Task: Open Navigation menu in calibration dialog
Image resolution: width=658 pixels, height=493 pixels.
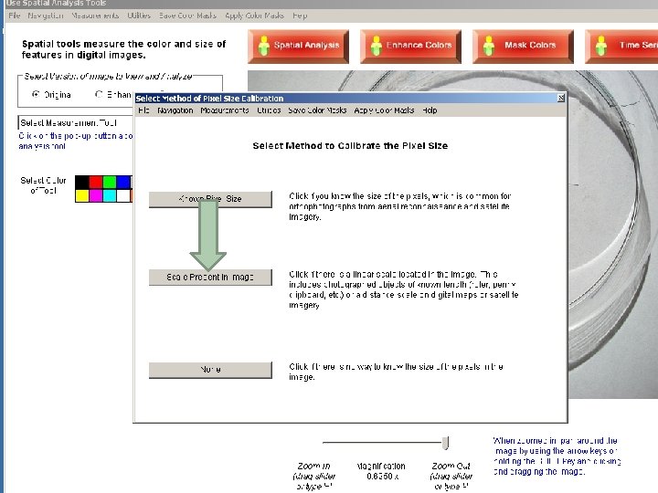Action: [175, 110]
